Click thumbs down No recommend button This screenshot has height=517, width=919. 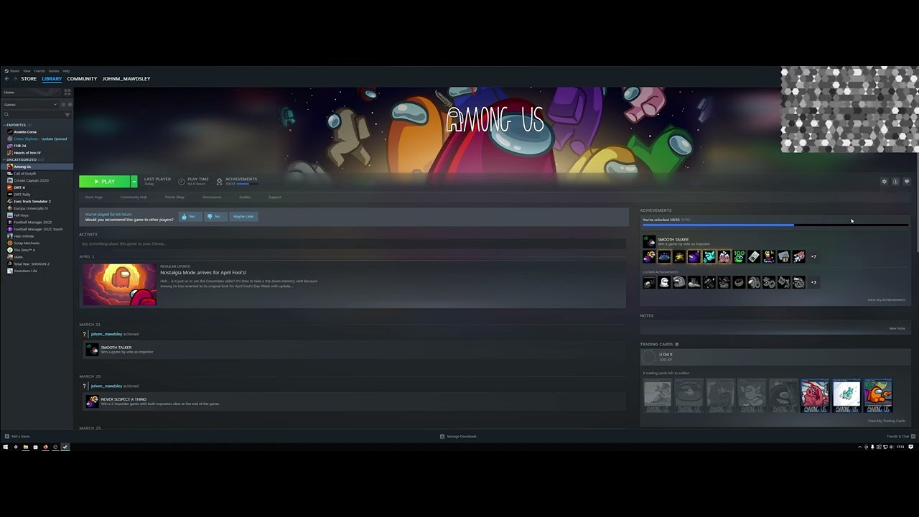pyautogui.click(x=214, y=216)
